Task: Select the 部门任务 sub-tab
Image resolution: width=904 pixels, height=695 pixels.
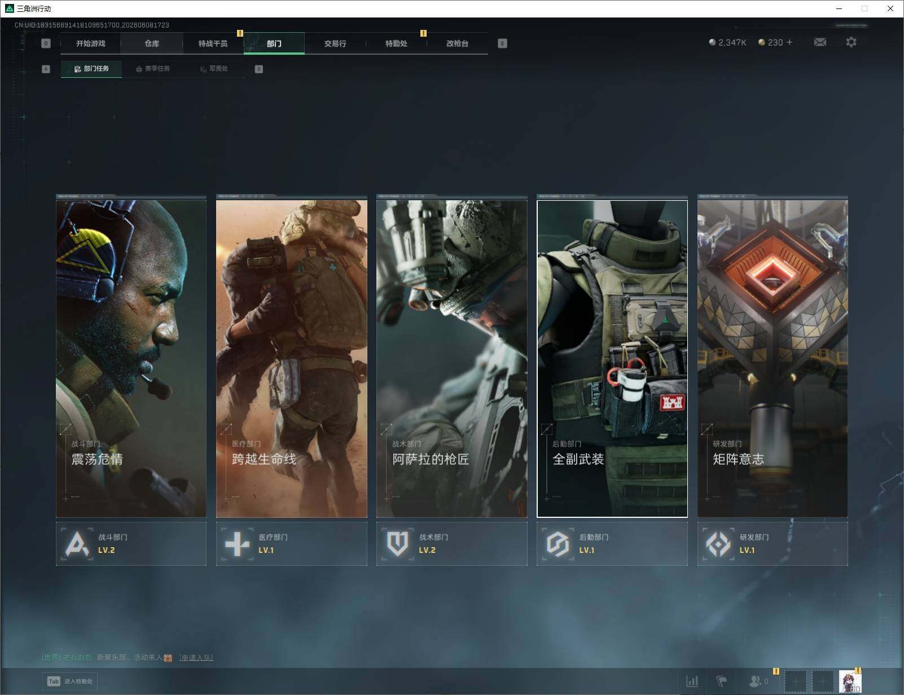Action: (91, 69)
